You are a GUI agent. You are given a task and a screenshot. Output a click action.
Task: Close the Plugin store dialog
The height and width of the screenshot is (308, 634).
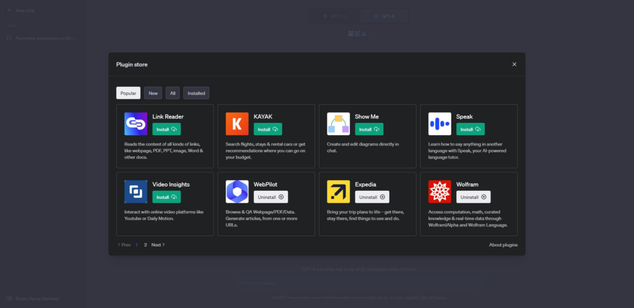[x=514, y=64]
